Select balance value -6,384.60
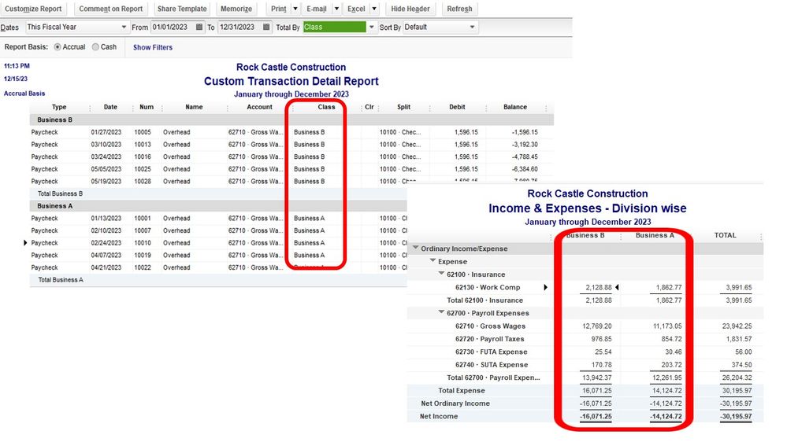 pyautogui.click(x=525, y=169)
